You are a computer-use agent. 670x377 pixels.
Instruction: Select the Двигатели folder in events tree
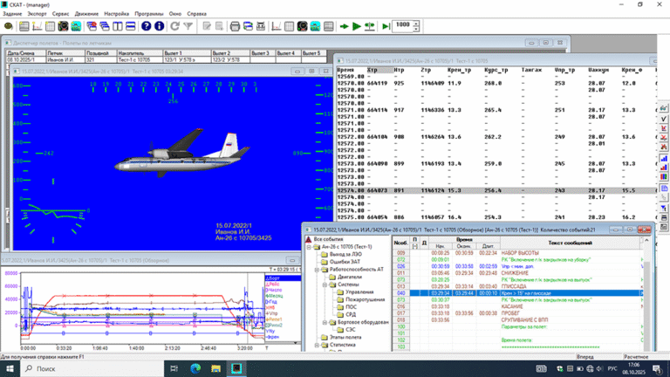pyautogui.click(x=348, y=277)
